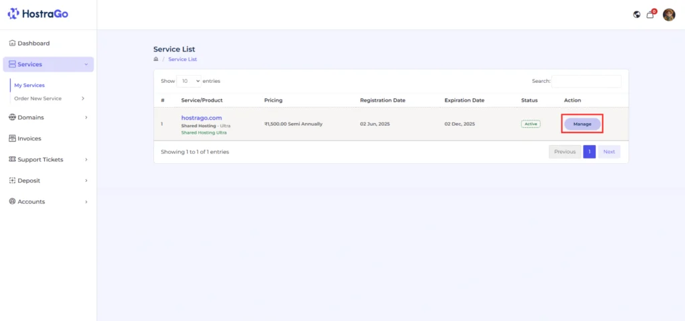Expand the Accounts menu arrow

coord(86,202)
